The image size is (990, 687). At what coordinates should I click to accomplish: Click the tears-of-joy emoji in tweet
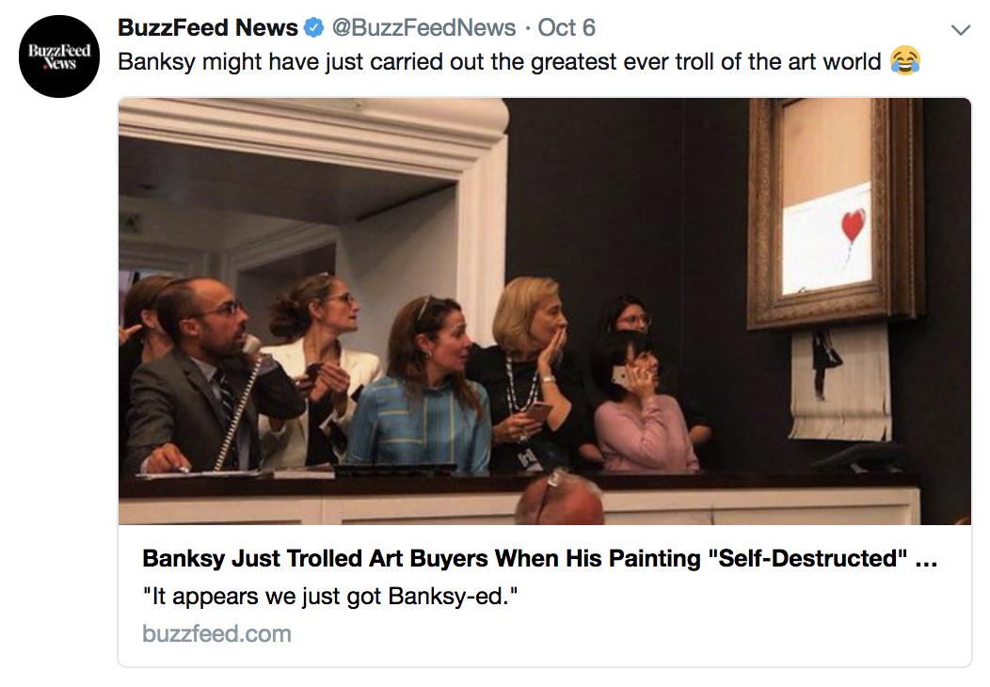[x=903, y=62]
